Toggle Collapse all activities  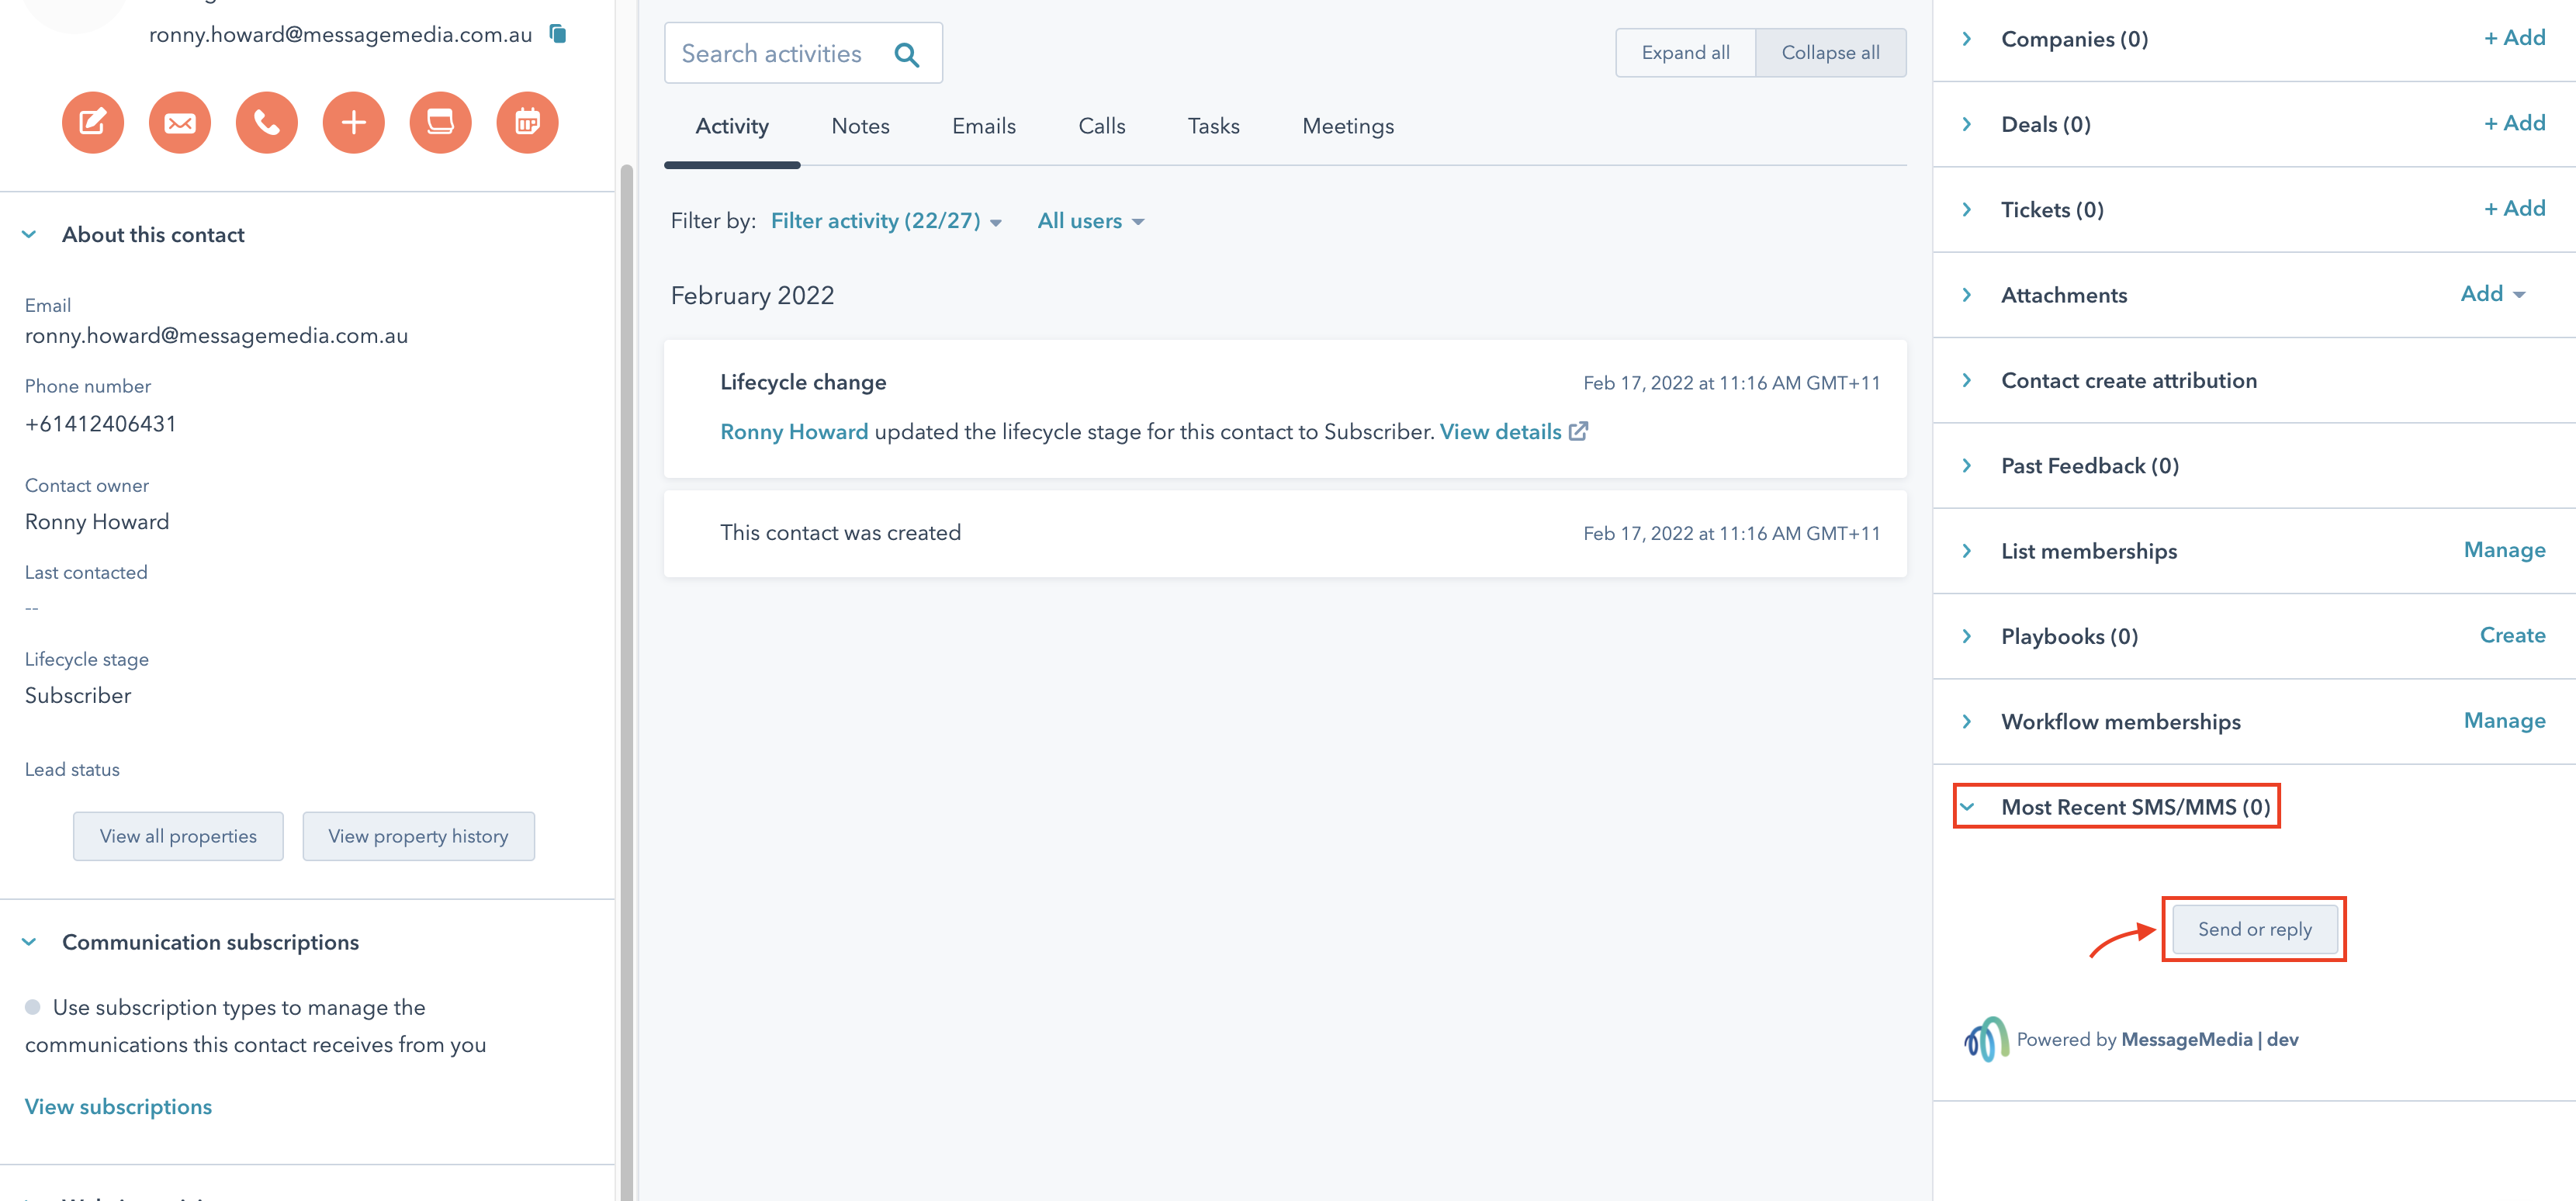1830,52
